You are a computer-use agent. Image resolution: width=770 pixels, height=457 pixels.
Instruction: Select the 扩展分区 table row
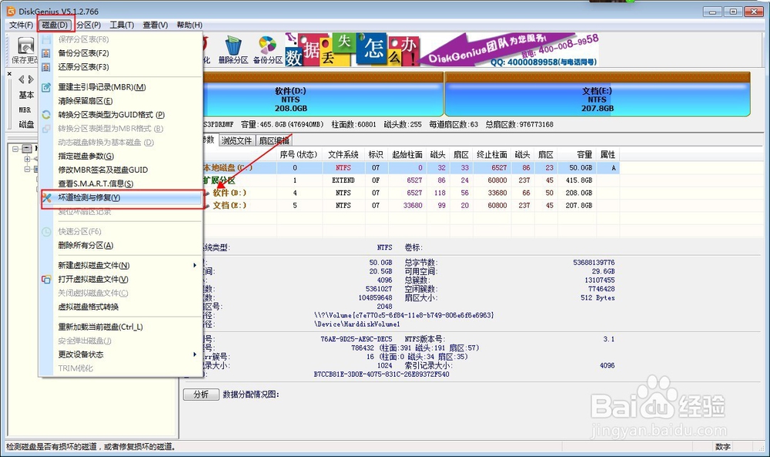tap(410, 180)
